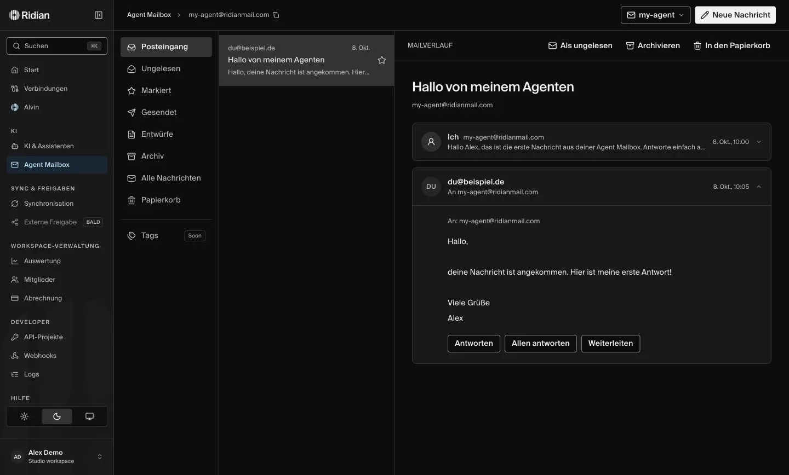
Task: Open the Papierkorb folder
Action: (166, 200)
